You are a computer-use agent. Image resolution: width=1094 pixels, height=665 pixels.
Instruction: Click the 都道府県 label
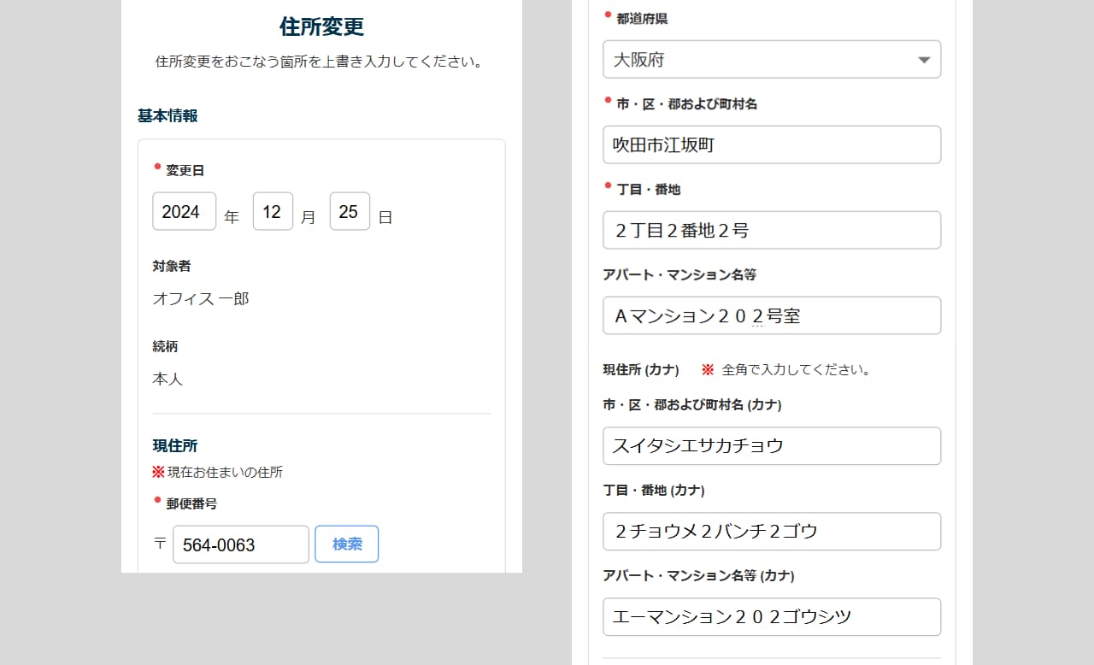coord(642,18)
